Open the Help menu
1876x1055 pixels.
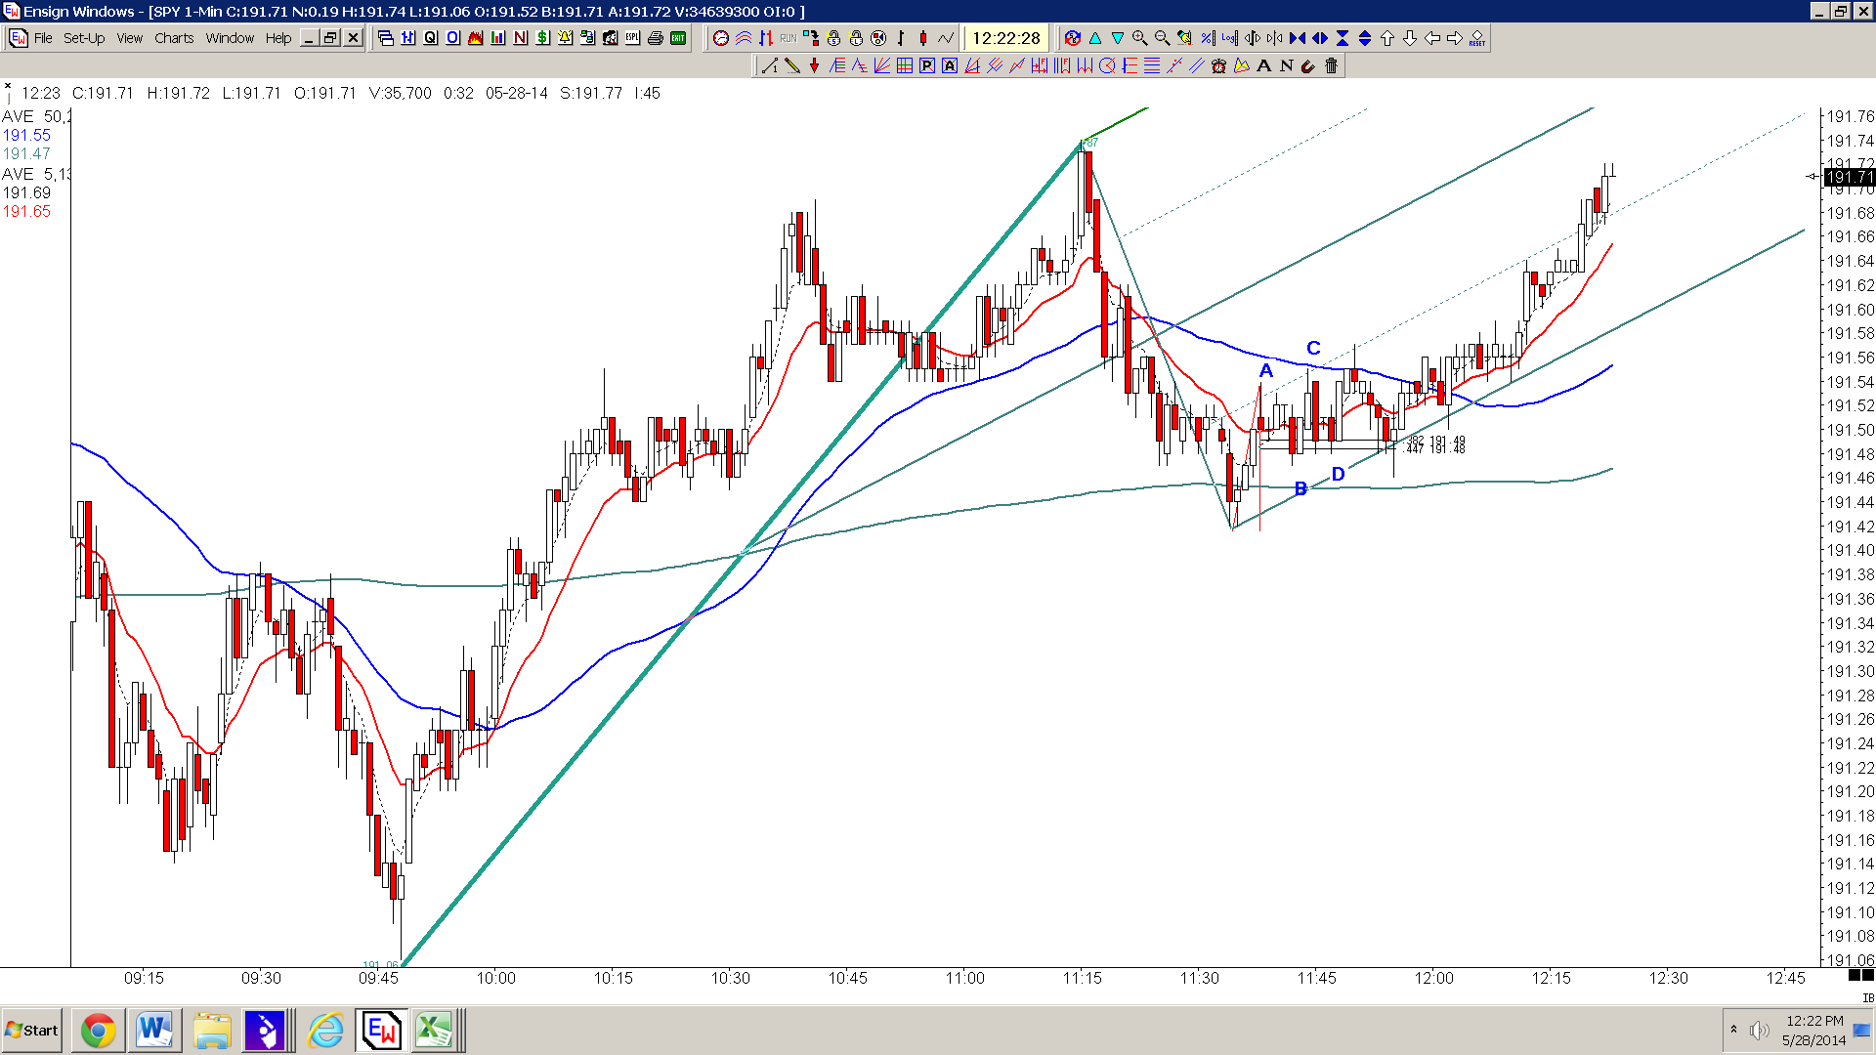click(278, 38)
